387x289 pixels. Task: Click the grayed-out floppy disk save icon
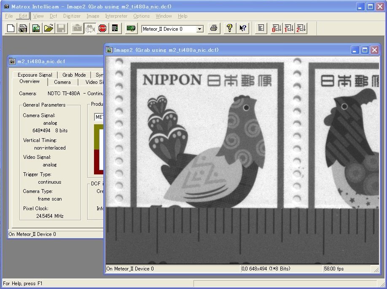[x=61, y=28]
